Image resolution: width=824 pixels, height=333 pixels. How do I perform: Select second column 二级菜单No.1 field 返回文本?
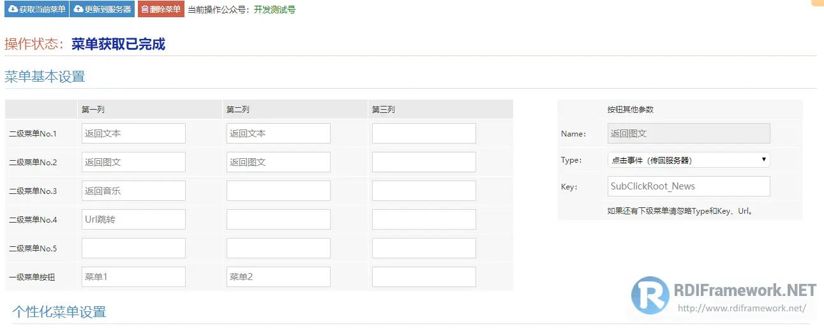tap(278, 133)
